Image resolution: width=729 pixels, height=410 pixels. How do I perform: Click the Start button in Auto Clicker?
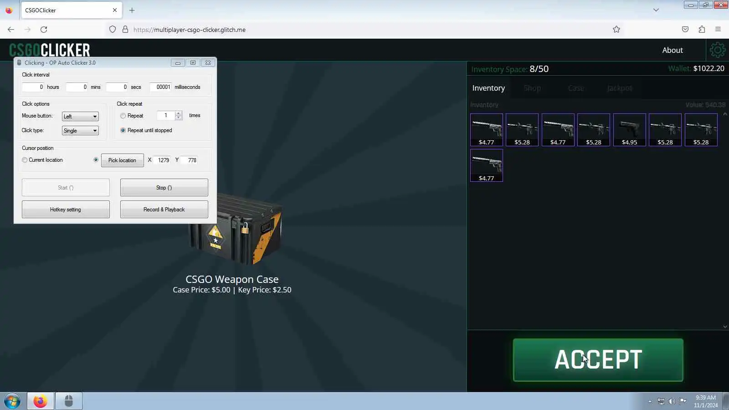[x=66, y=188]
